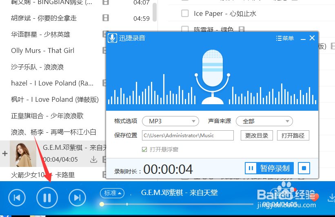Click the 迅捷录音 microphone logo icon
The width and height of the screenshot is (335, 217).
pyautogui.click(x=112, y=38)
